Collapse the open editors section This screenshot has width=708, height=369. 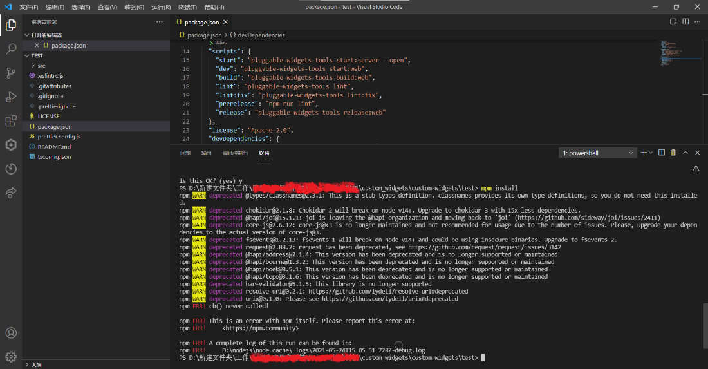[x=96, y=35]
